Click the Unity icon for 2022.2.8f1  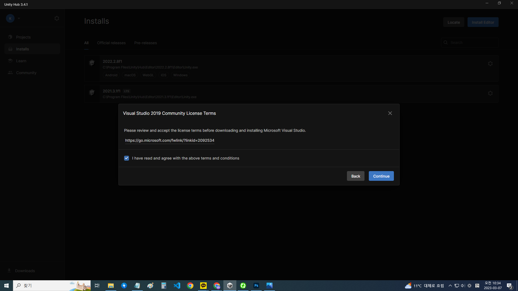pos(92,63)
